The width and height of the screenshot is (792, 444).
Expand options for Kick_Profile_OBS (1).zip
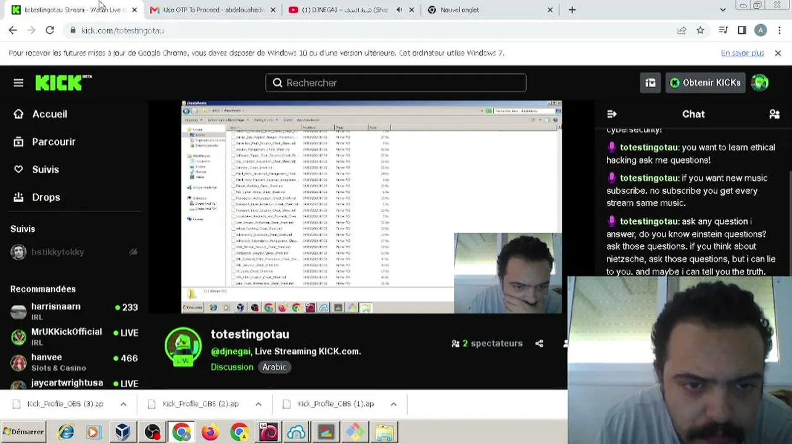394,404
